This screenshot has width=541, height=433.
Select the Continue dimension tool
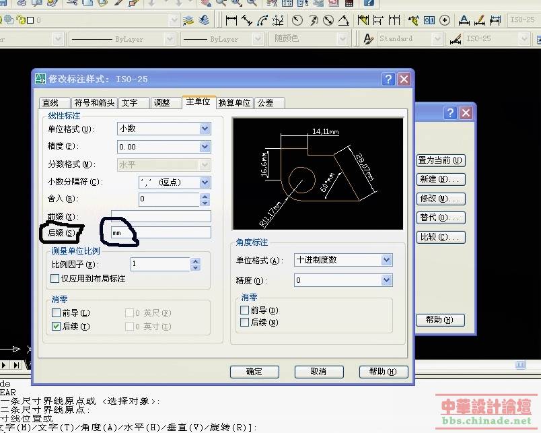[394, 20]
